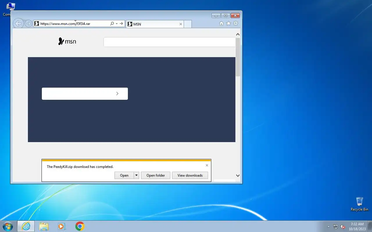Screen dimensions: 372x232
Task: Click the muted volume tray icon
Action: (343, 226)
